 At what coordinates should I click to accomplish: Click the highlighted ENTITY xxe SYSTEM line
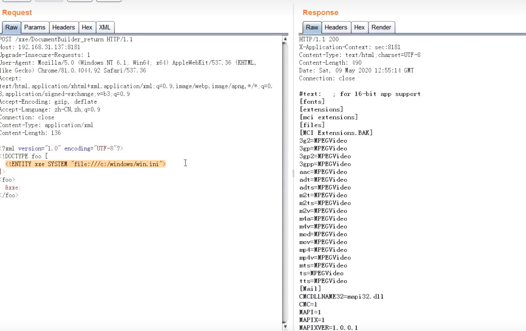[x=85, y=164]
